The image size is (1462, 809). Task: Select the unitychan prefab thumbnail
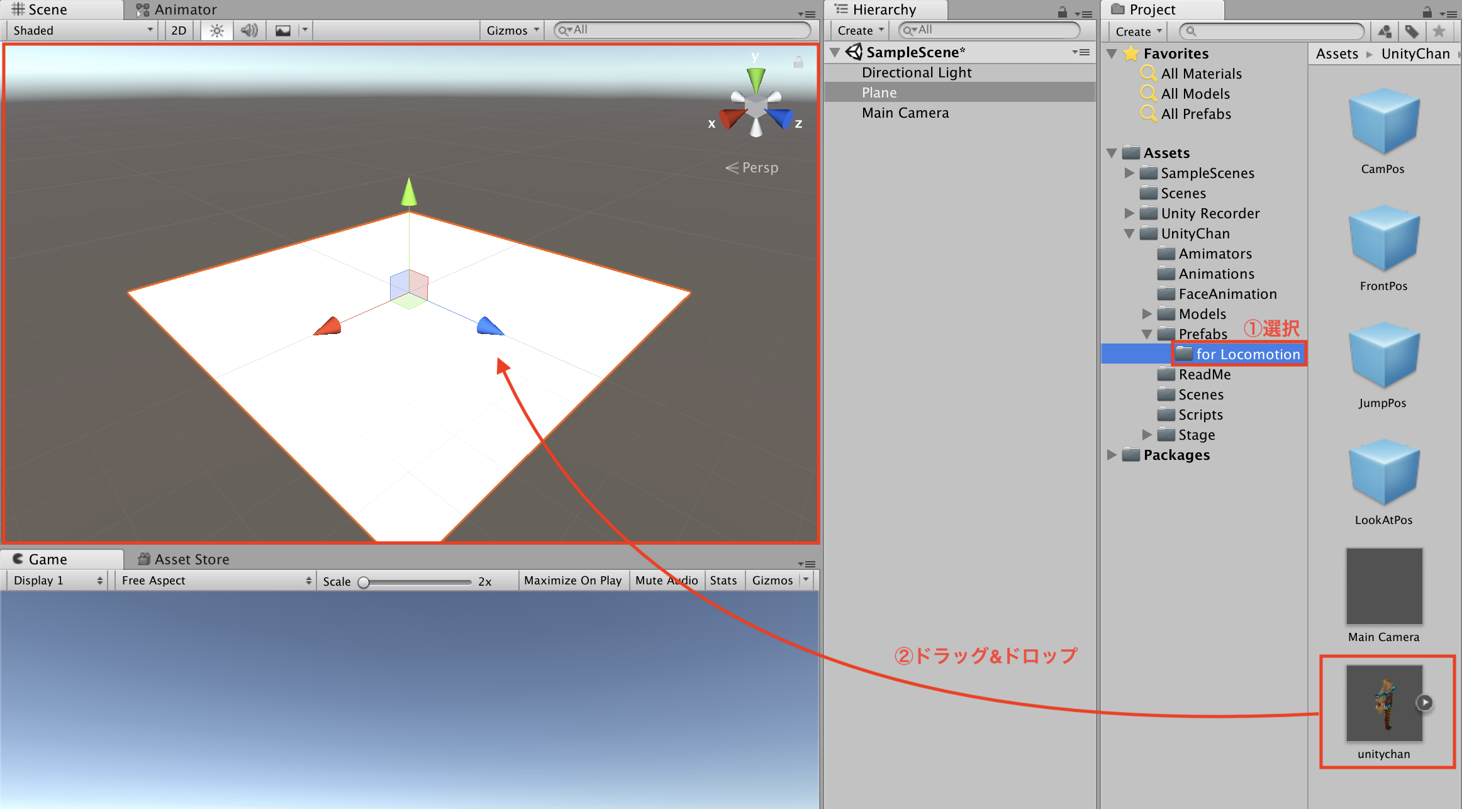pyautogui.click(x=1384, y=703)
